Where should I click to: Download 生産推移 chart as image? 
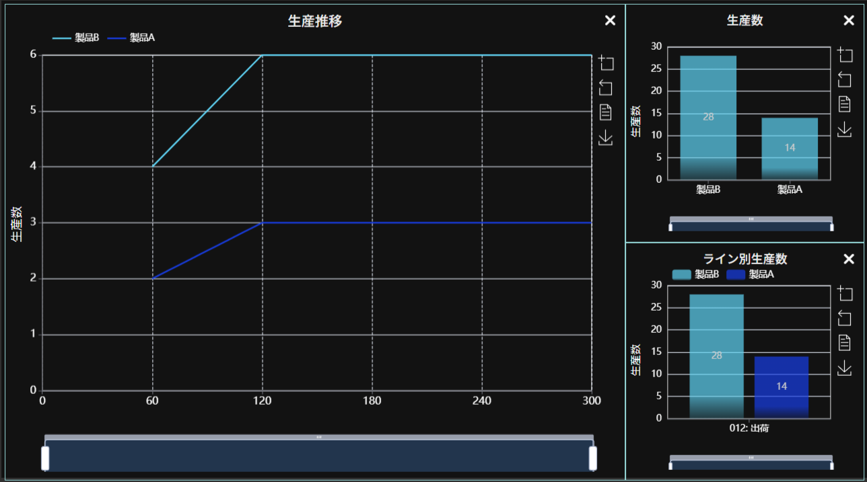point(606,137)
